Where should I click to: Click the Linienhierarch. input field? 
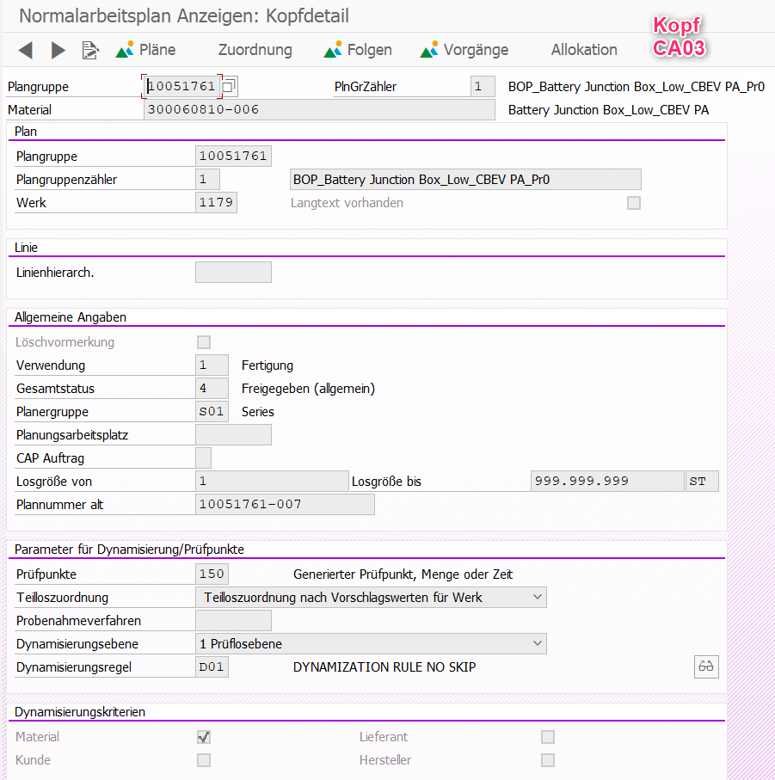point(233,273)
